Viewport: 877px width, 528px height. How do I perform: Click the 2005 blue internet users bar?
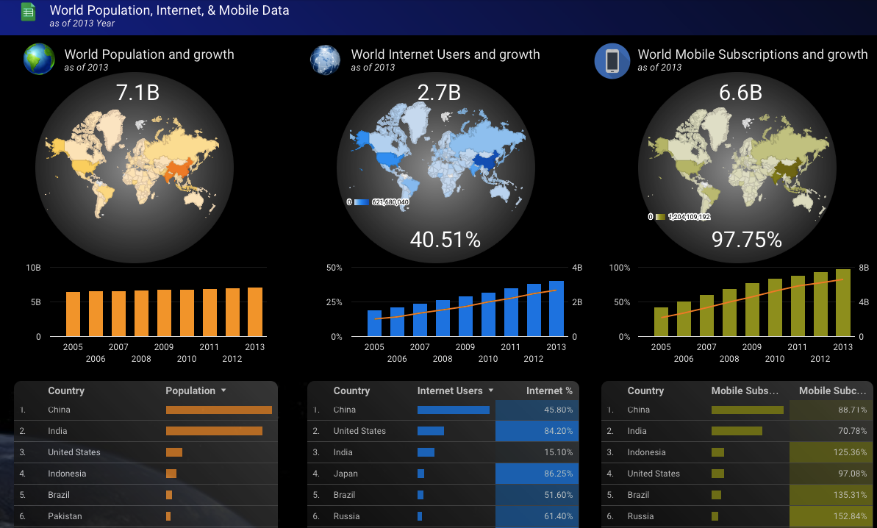click(374, 324)
